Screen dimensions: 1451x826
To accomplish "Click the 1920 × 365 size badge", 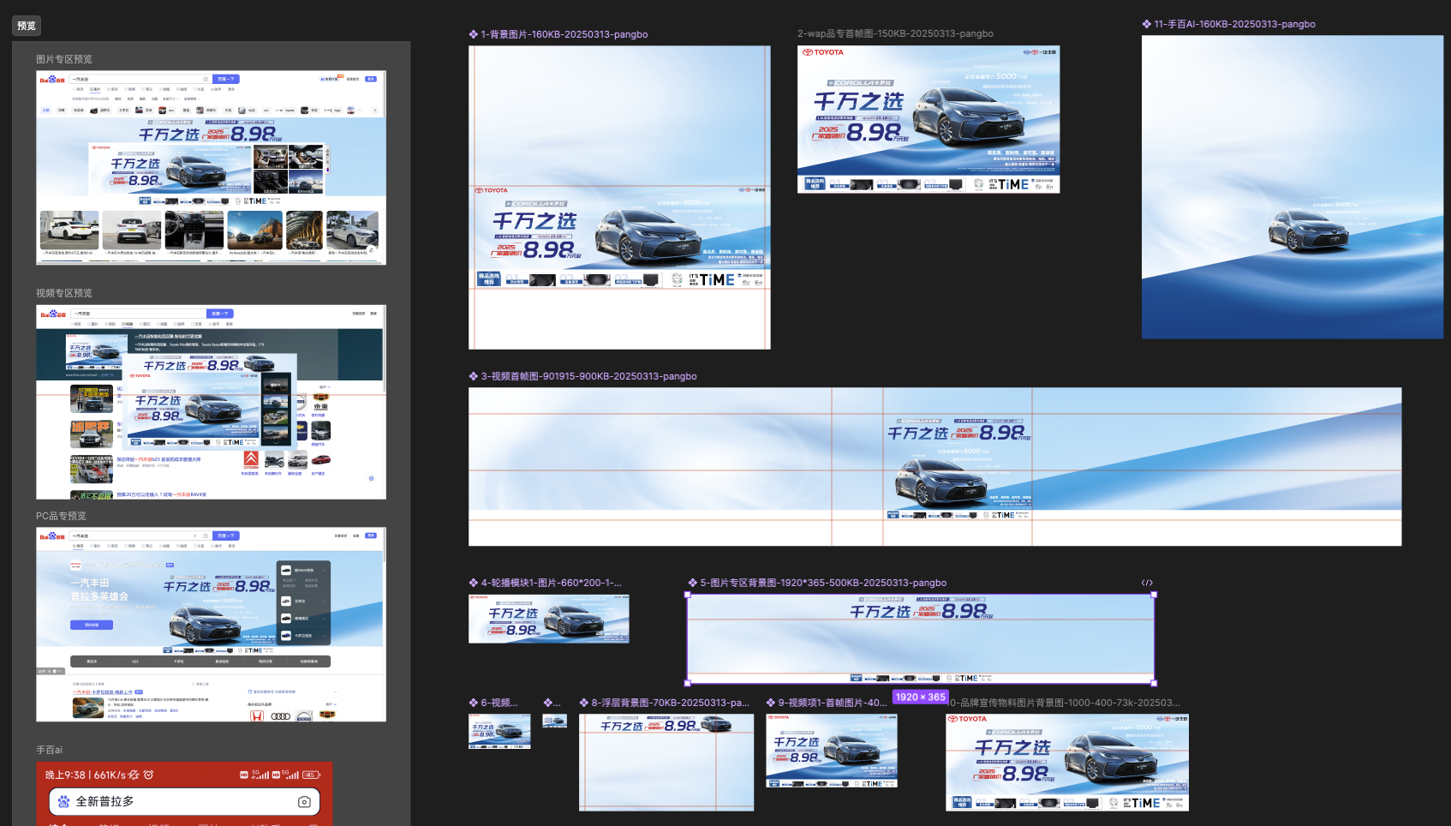I will (921, 697).
